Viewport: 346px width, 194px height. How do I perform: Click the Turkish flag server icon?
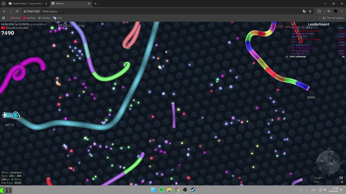(3, 28)
